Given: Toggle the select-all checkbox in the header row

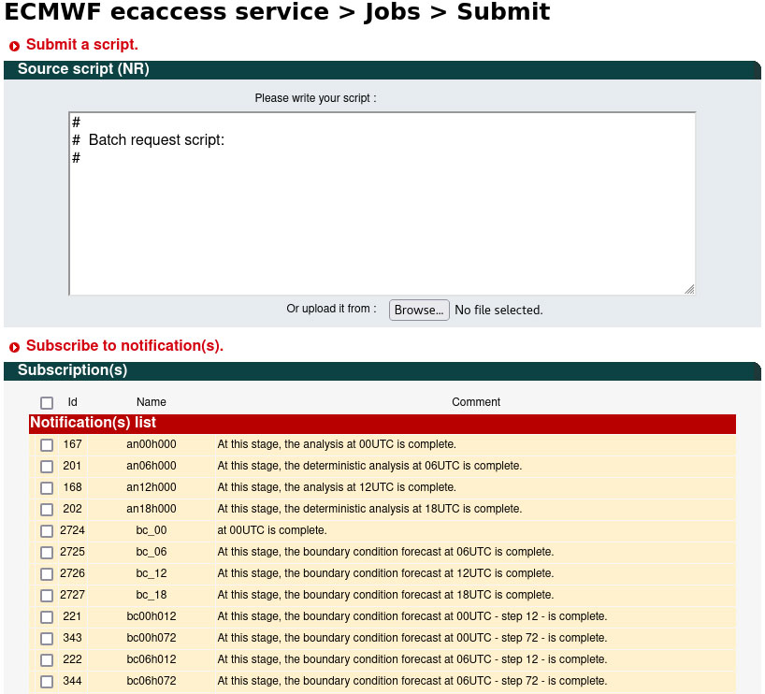Looking at the screenshot, I should [x=47, y=402].
